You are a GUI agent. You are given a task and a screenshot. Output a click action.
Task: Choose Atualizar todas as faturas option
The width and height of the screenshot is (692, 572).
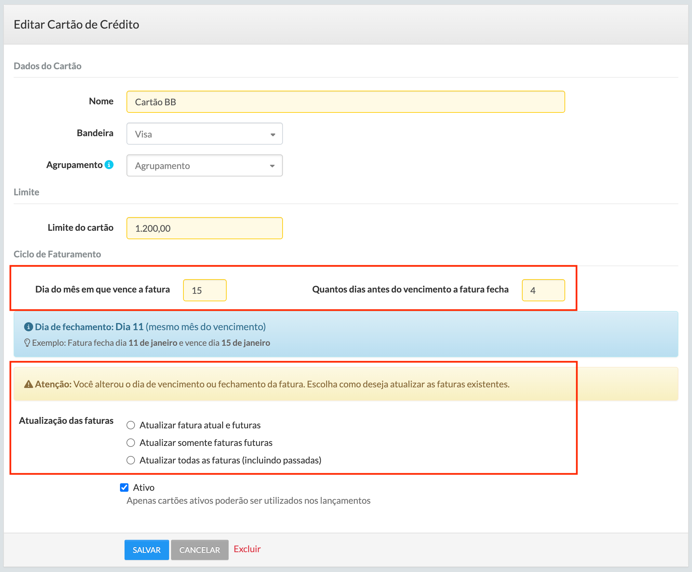[131, 460]
